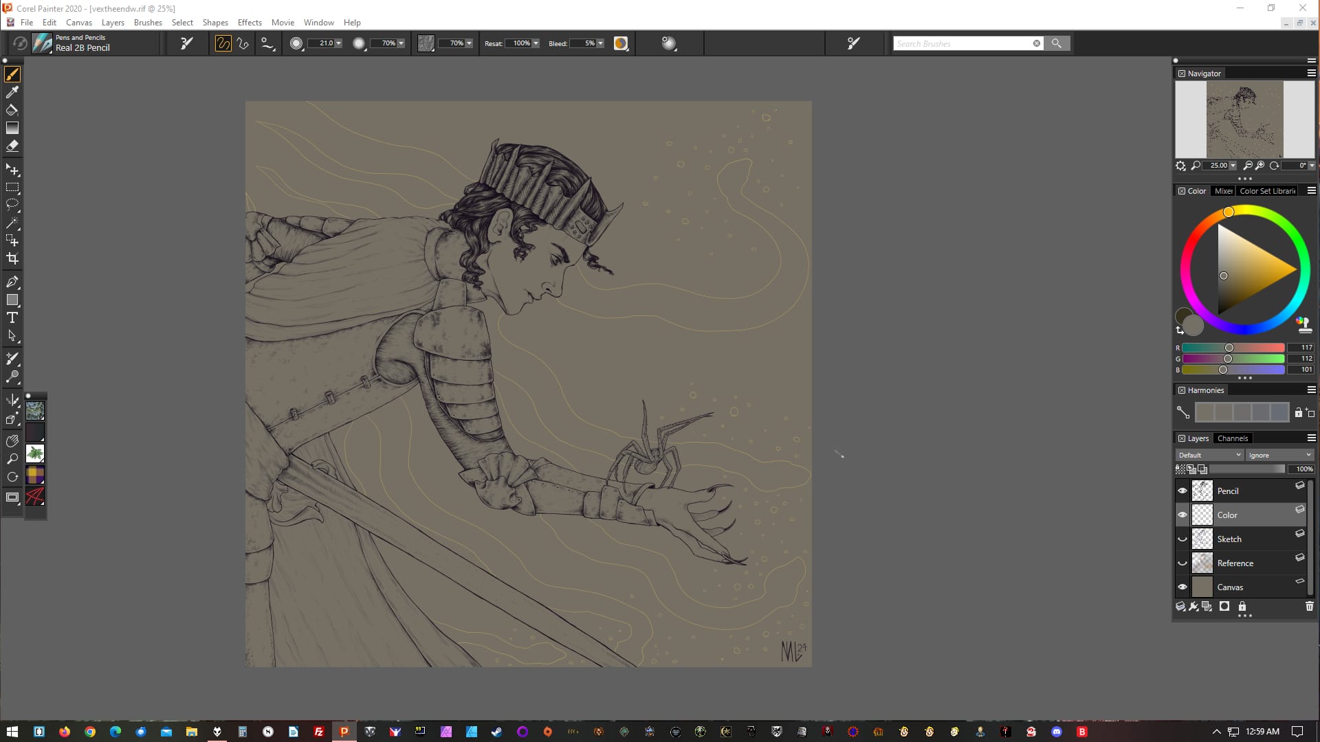Select the Crop tool
The image size is (1320, 742).
point(12,258)
